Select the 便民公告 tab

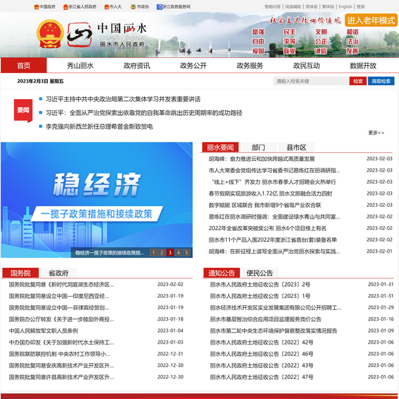coord(259,273)
